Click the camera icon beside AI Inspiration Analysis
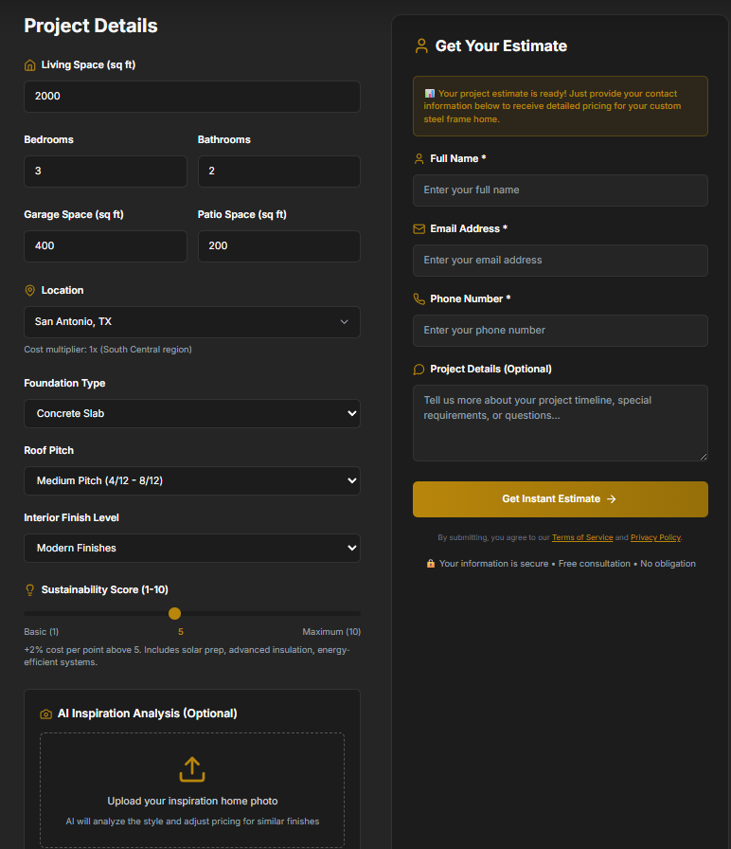This screenshot has width=731, height=849. click(45, 714)
